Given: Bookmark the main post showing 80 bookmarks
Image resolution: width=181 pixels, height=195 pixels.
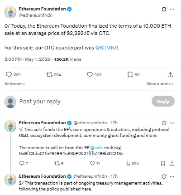Looking at the screenshot, I should coord(130,75).
